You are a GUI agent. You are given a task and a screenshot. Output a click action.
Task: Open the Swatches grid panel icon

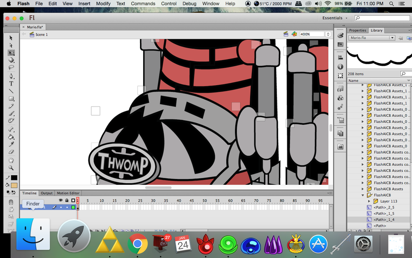coord(340,45)
